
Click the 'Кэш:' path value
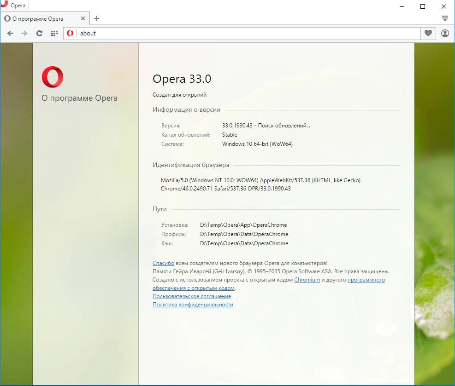(244, 243)
